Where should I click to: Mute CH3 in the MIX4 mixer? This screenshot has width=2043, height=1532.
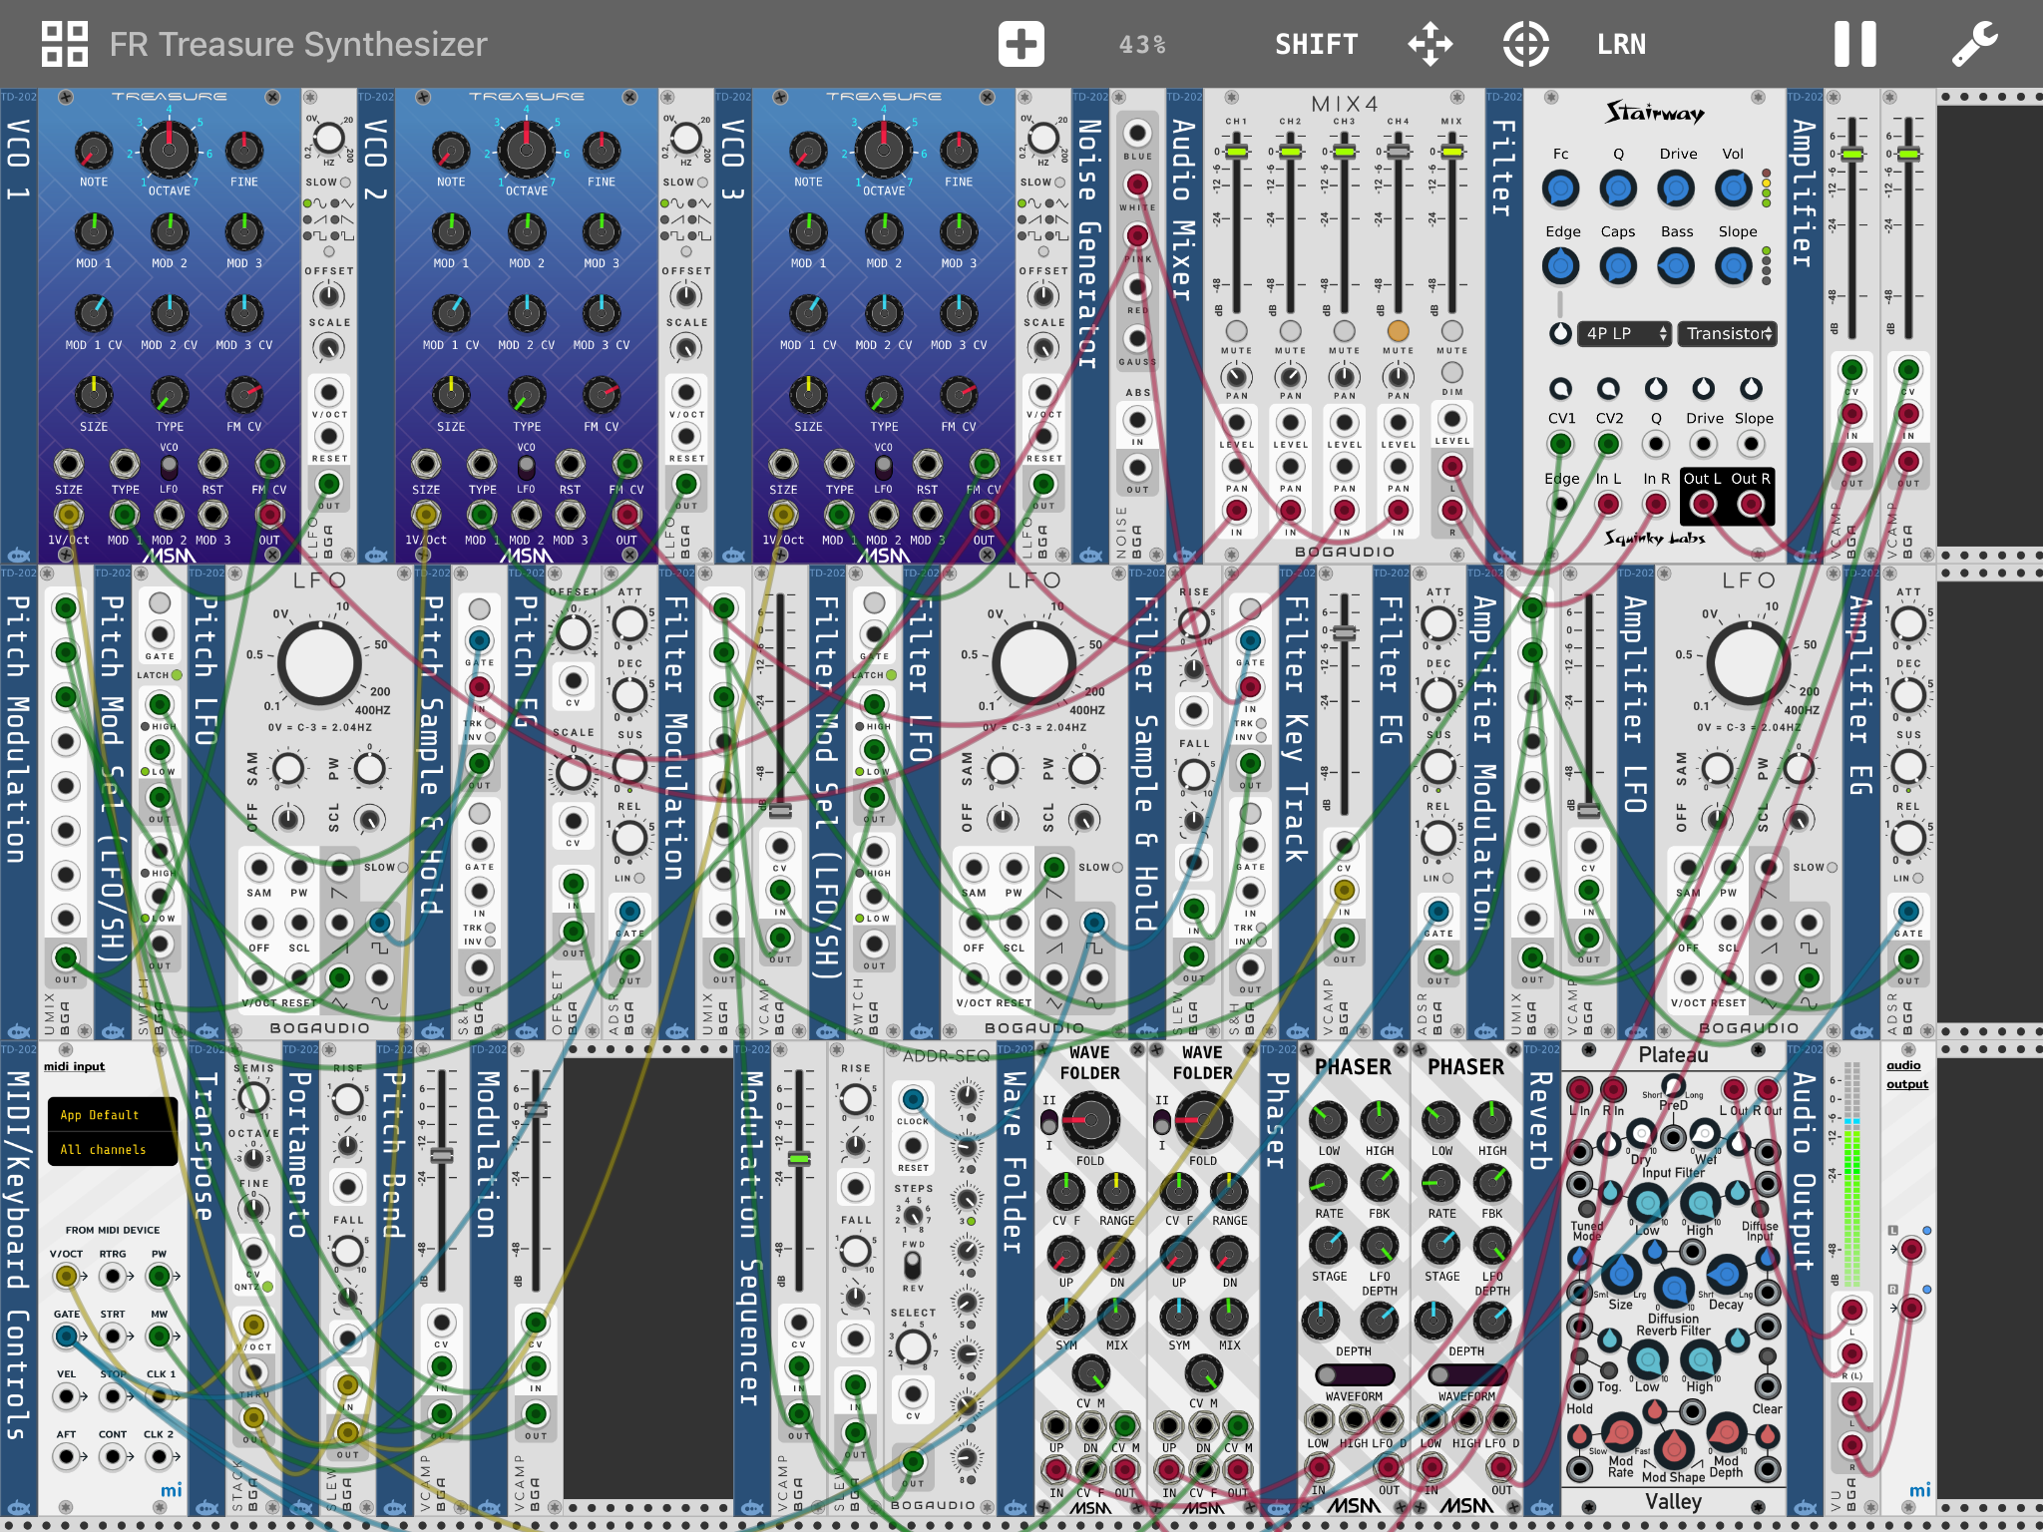coord(1344,330)
